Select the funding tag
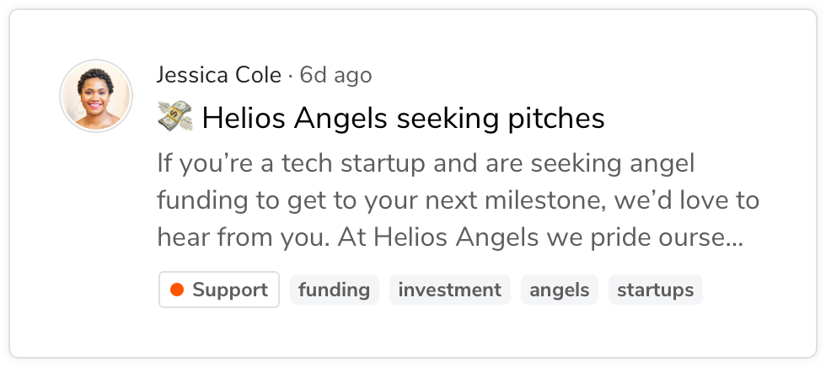This screenshot has height=367, width=826. point(334,290)
